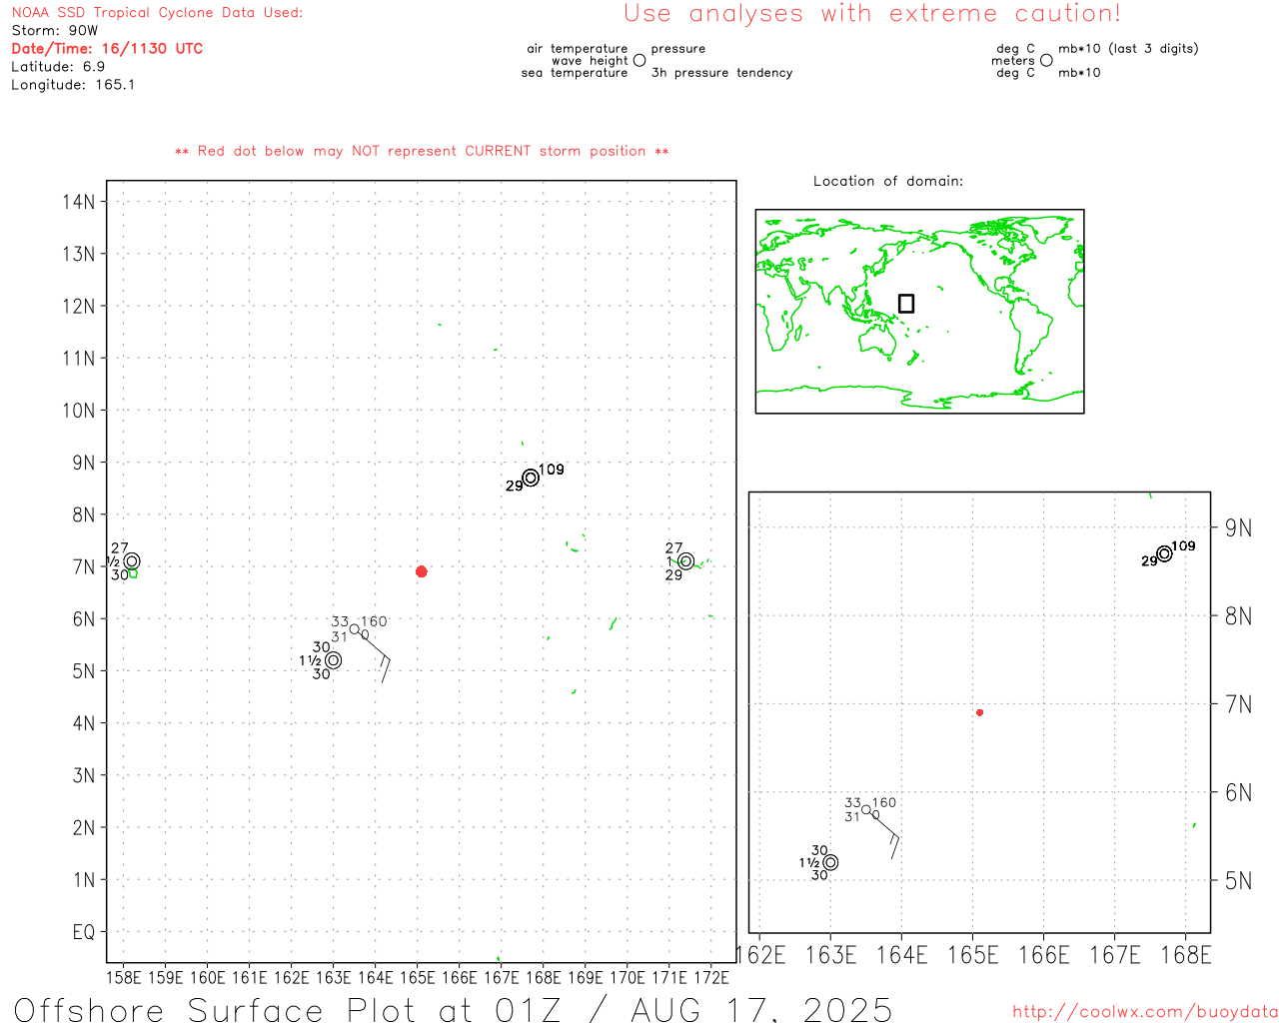The height and width of the screenshot is (1023, 1279).
Task: Click the 'sea temperature' legend label
Action: point(575,72)
